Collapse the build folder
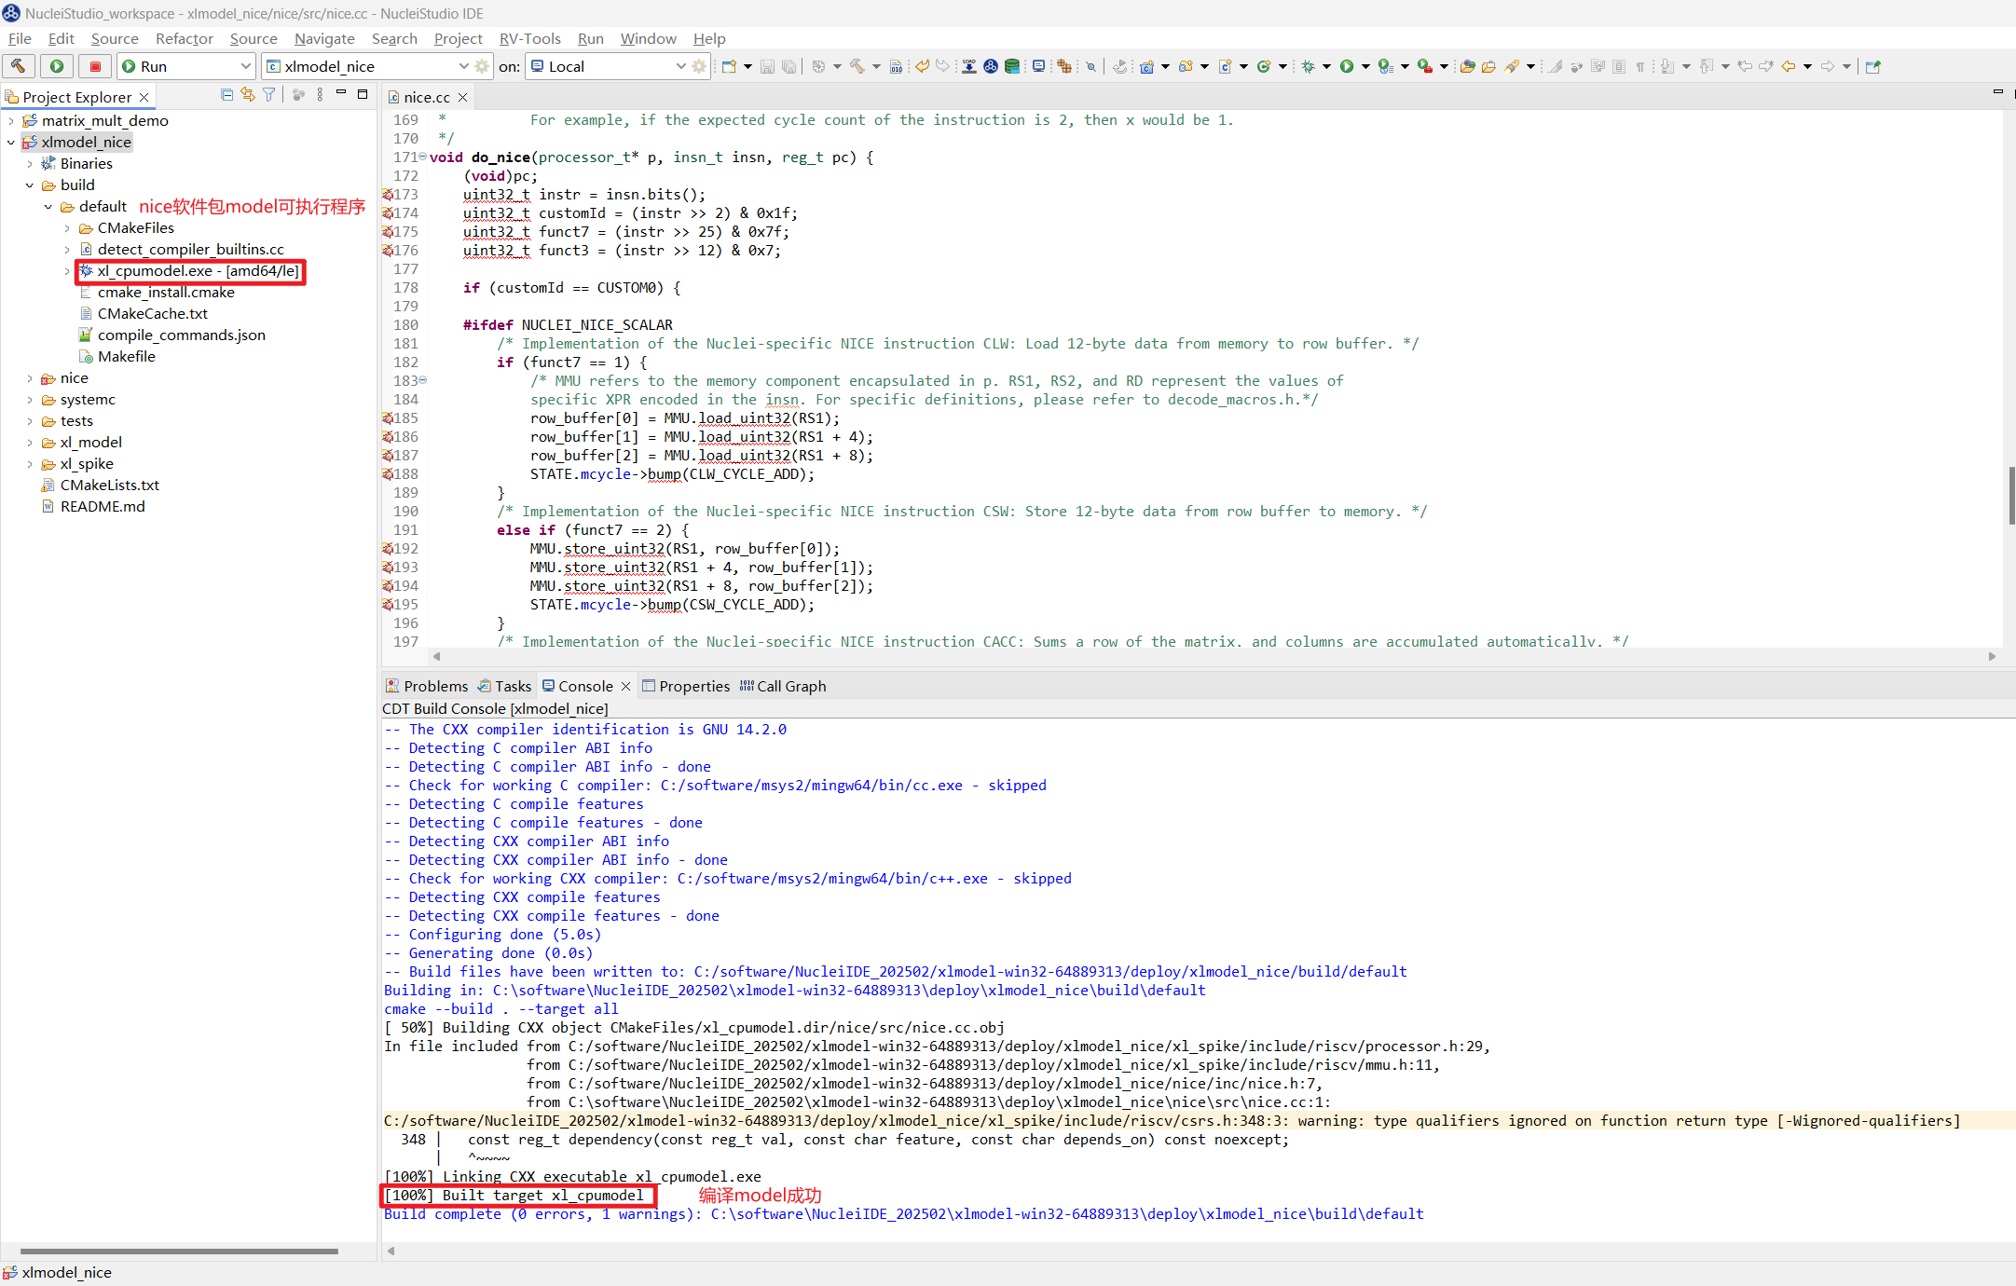Screen dimensions: 2016x1286 click(x=30, y=185)
